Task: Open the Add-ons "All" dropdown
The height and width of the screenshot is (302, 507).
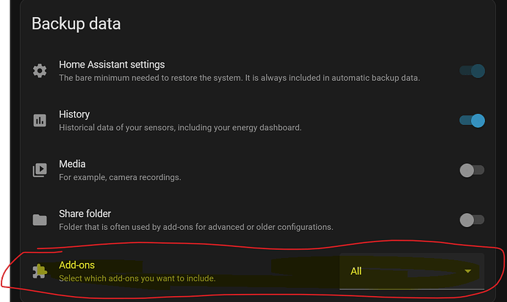Action: click(411, 271)
